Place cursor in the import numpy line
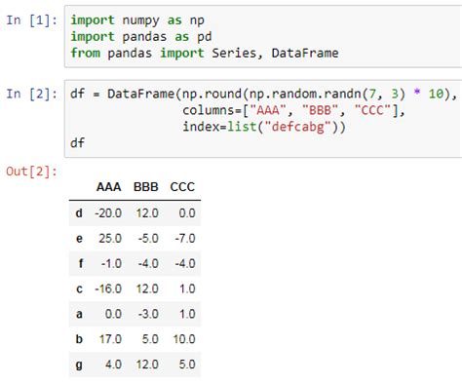 coord(137,20)
